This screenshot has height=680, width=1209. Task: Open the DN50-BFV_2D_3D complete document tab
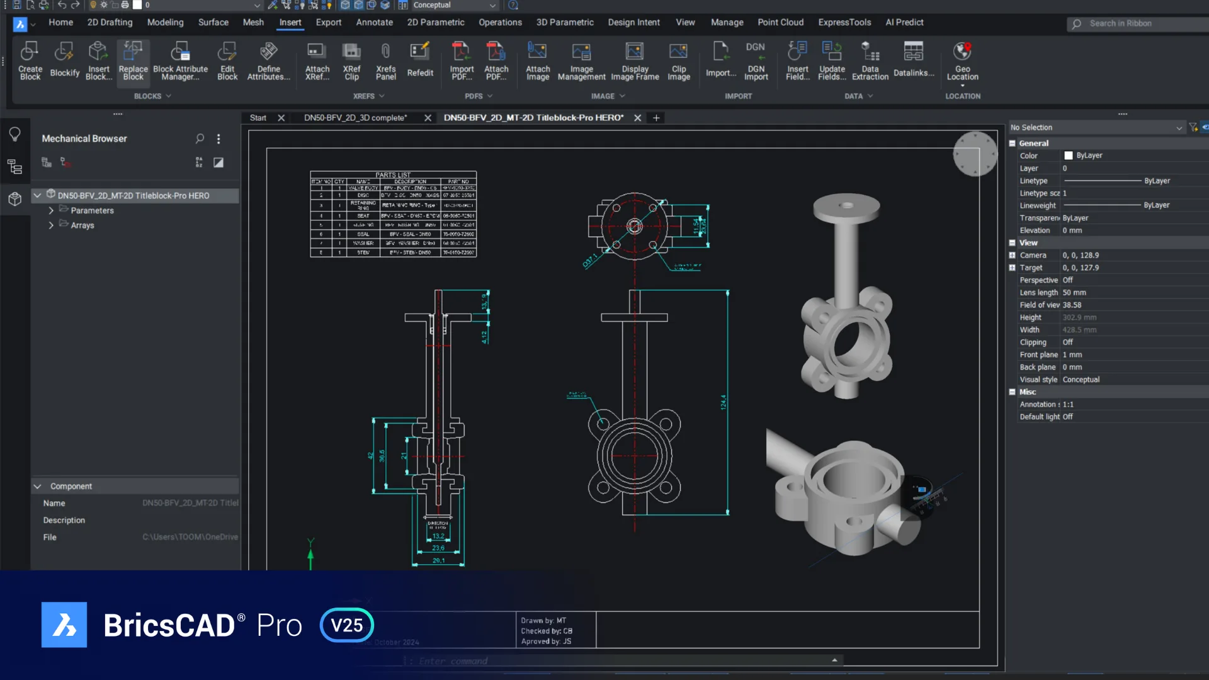[x=355, y=118]
